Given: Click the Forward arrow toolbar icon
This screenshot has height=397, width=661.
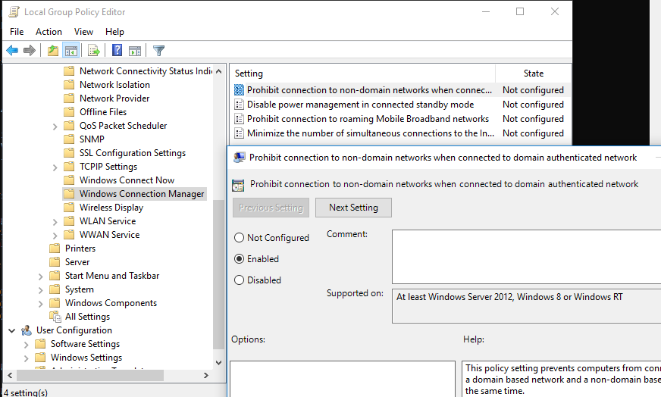Looking at the screenshot, I should coord(29,51).
